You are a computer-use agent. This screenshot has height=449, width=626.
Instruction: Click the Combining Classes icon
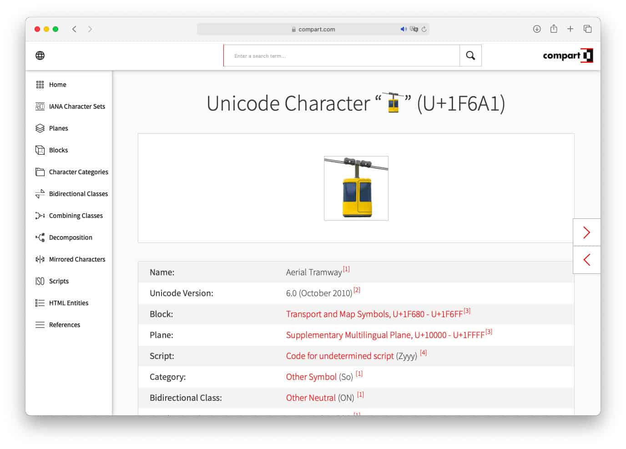(40, 215)
